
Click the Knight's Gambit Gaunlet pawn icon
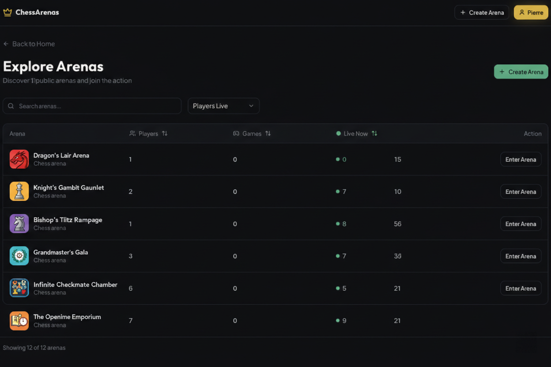(19, 191)
